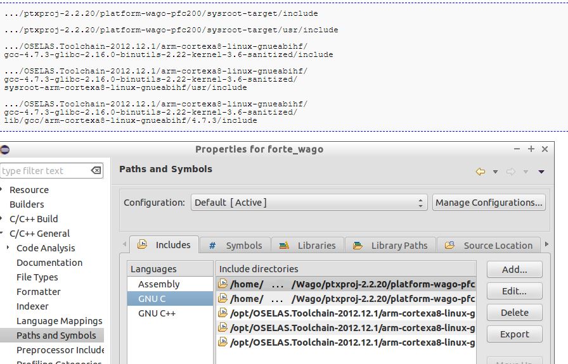Screen dimensions: 568x364
Task: Collapse the C/C++ General tree node
Action: 3,234
